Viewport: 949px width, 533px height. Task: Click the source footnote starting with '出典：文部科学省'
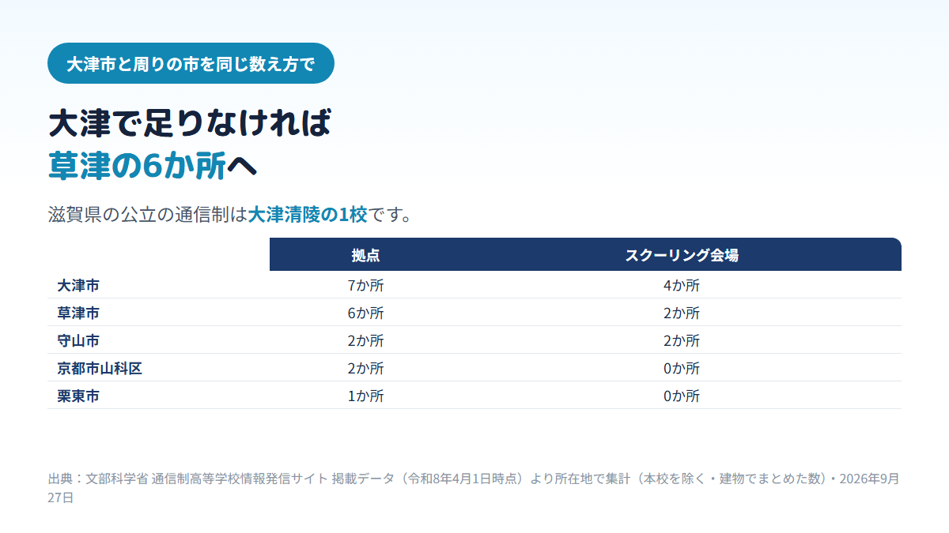point(474,488)
